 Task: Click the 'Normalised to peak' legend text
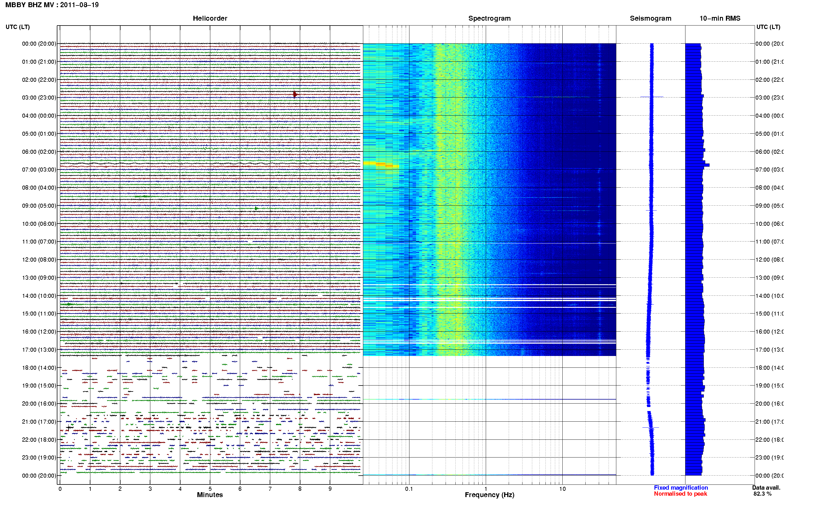tap(680, 494)
